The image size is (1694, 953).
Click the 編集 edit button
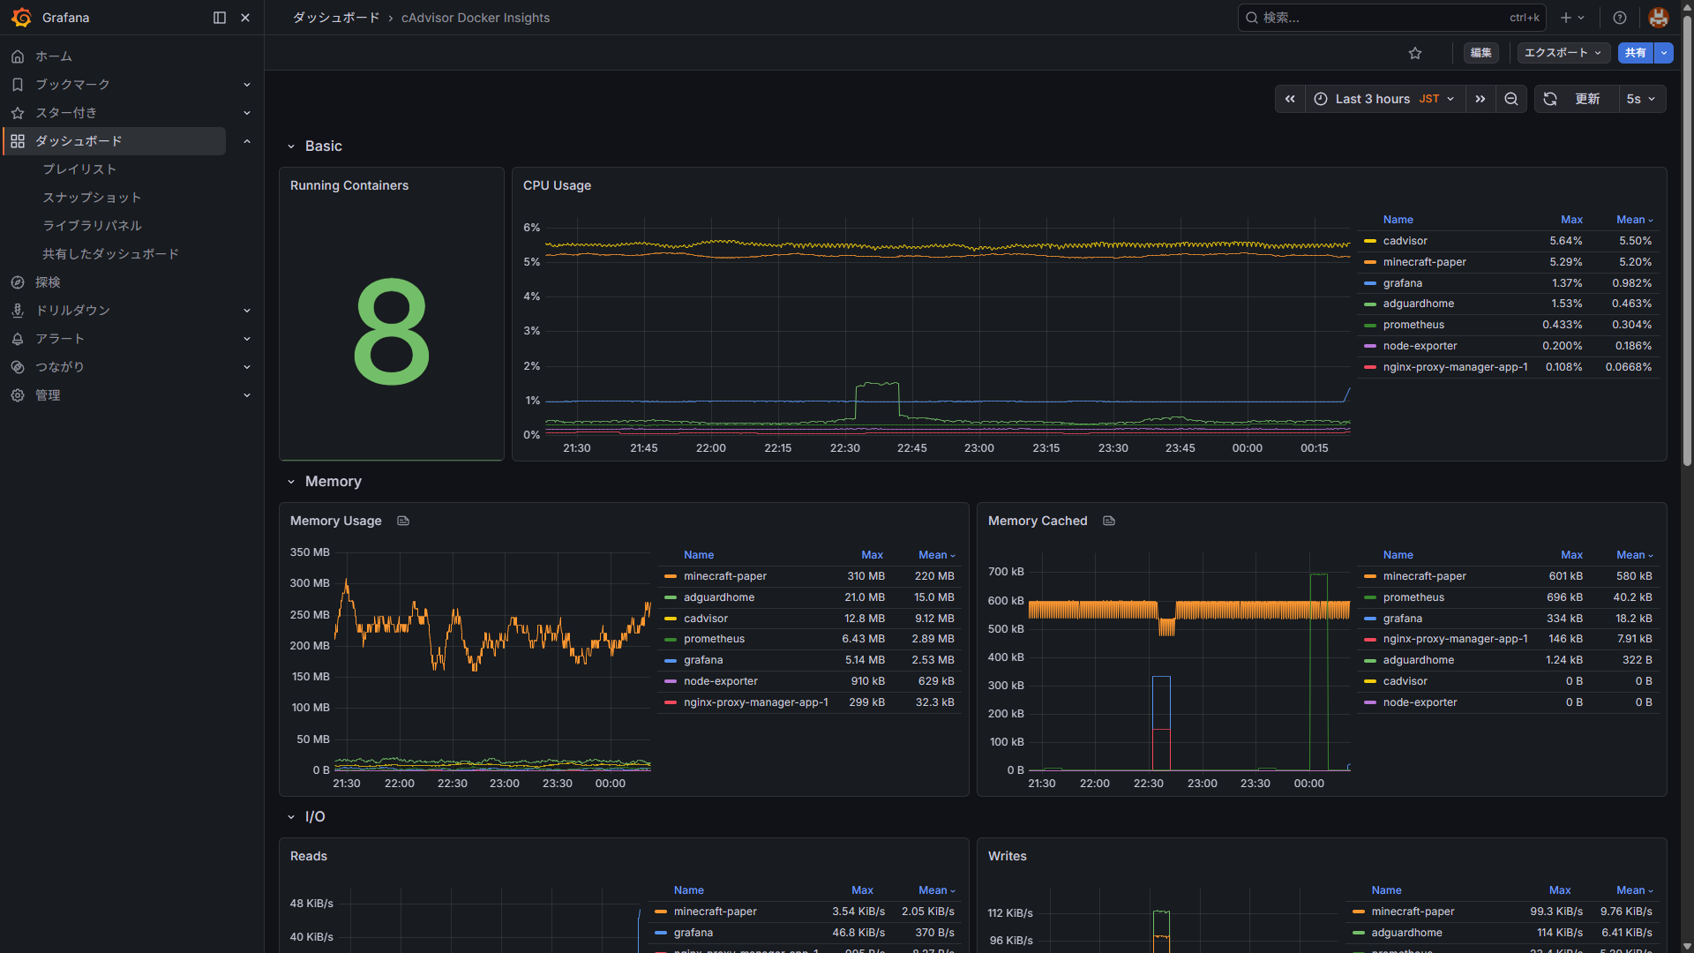(x=1481, y=53)
